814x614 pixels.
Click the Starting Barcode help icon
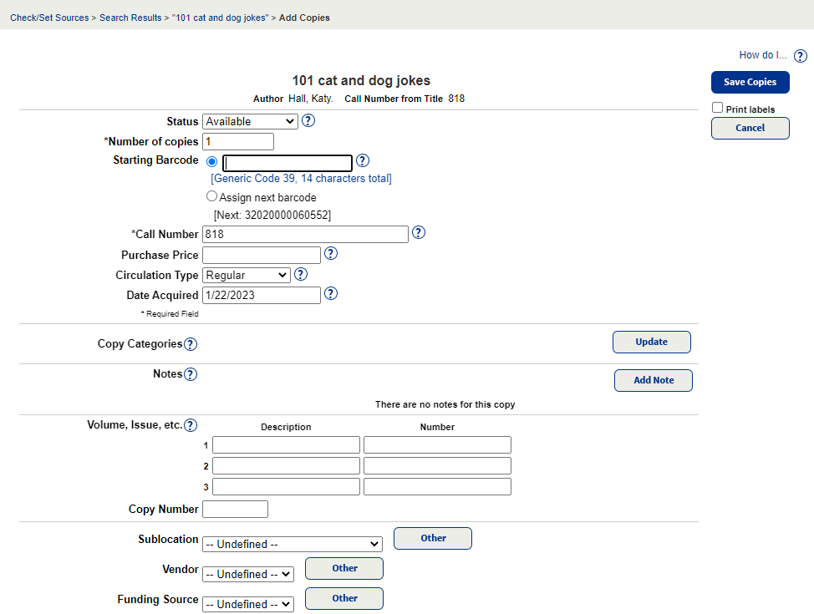point(363,160)
